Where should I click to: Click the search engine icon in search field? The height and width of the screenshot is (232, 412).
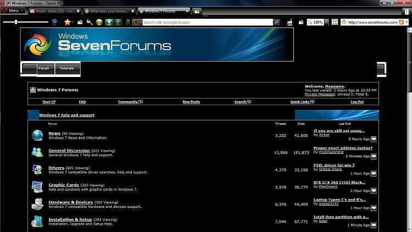point(136,23)
